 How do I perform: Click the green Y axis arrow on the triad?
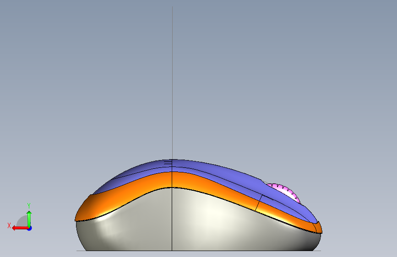coord(29,219)
